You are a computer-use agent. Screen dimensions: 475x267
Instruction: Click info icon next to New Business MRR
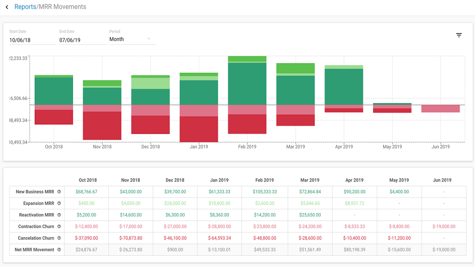(x=59, y=192)
